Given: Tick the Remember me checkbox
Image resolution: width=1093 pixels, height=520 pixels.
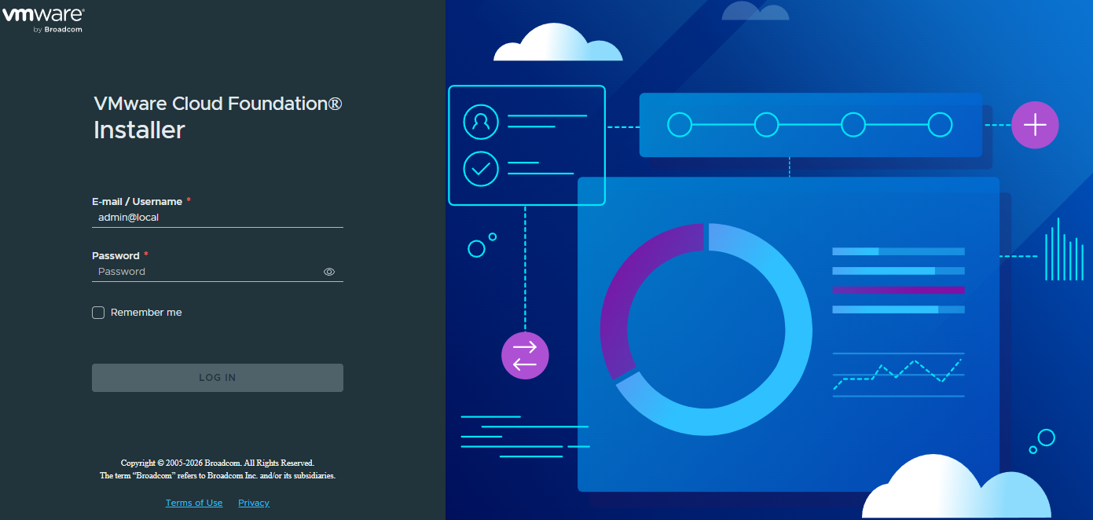Looking at the screenshot, I should coord(98,313).
